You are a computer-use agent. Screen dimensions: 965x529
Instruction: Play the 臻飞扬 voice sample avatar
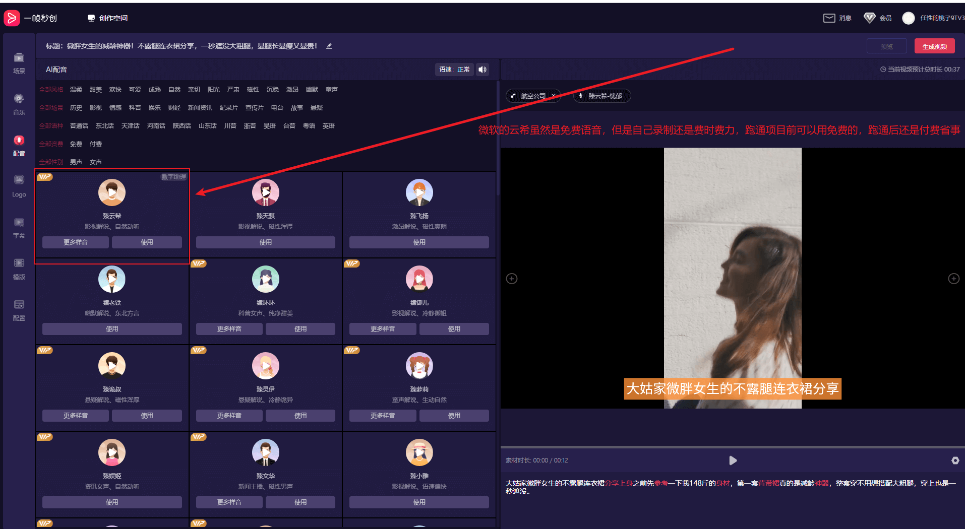[x=419, y=192]
